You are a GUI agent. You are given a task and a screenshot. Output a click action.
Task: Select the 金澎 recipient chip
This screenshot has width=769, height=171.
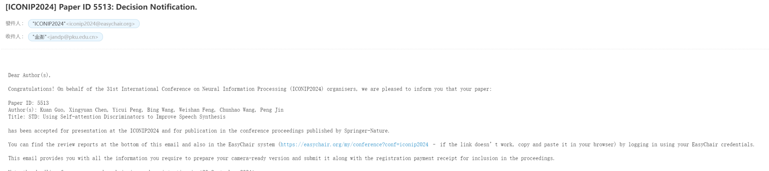65,37
